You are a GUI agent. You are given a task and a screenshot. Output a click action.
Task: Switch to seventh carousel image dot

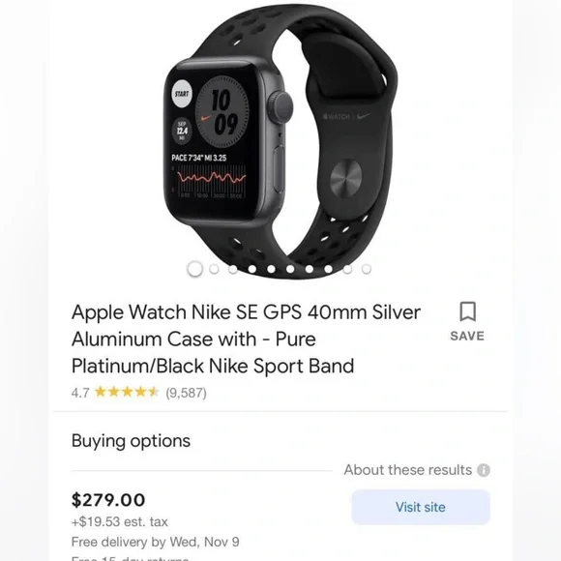click(310, 269)
